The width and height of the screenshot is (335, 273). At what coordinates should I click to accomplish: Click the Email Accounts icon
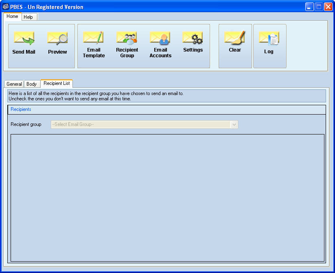coord(160,41)
